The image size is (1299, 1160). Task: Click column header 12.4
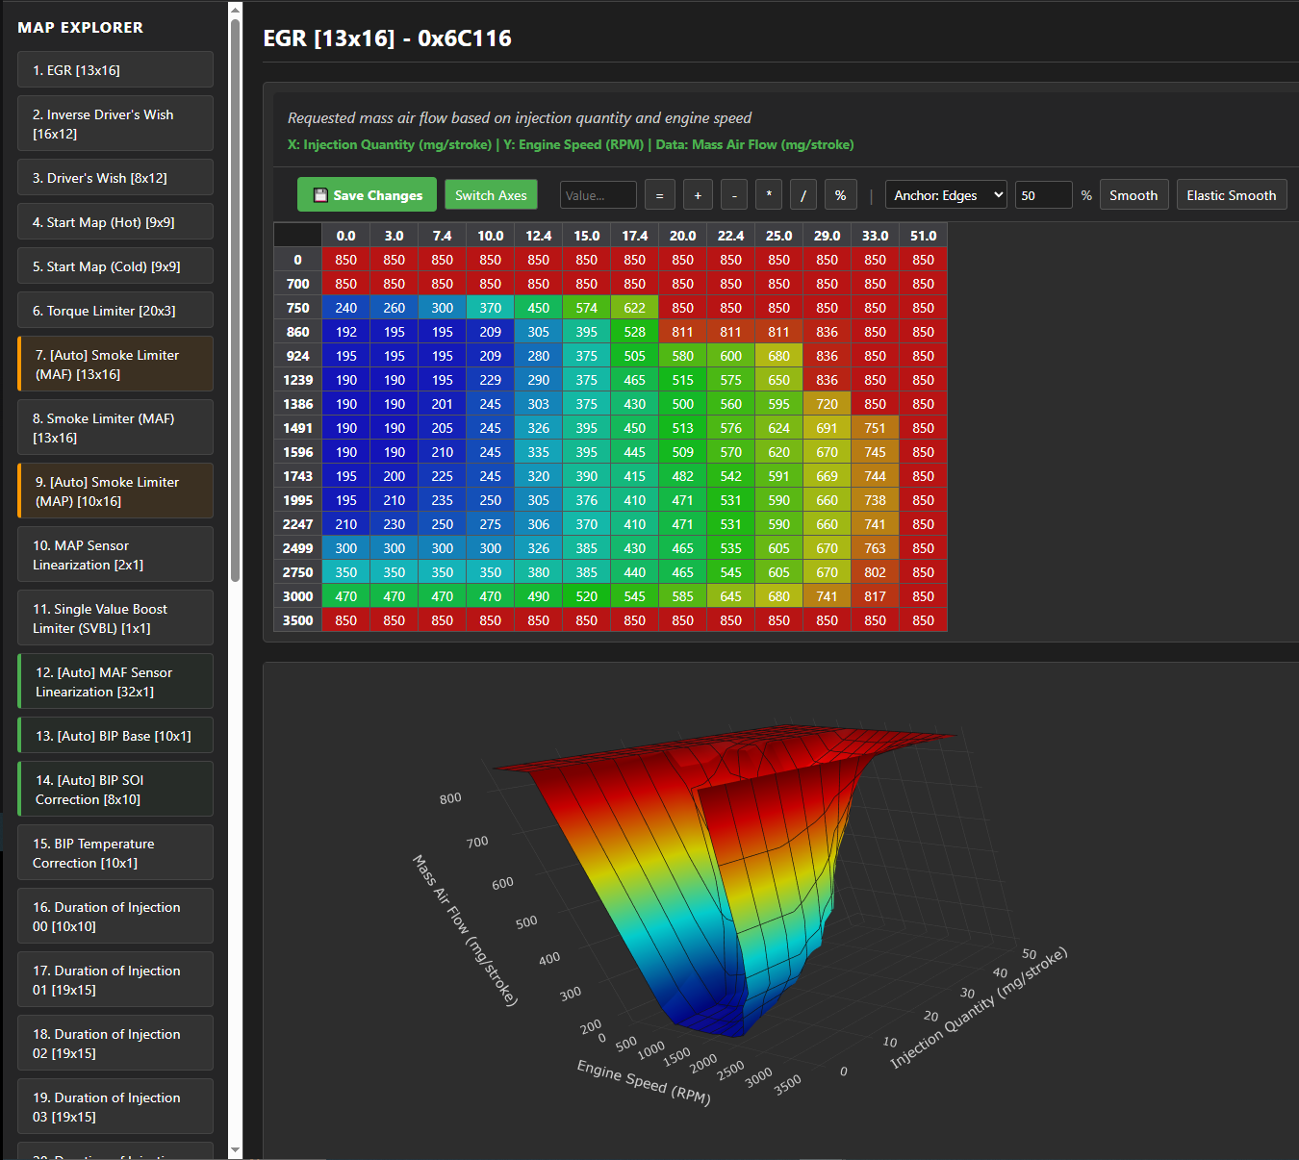[539, 236]
